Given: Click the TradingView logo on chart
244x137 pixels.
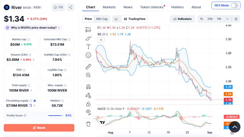Looking at the screenshot, I should coord(102,122).
